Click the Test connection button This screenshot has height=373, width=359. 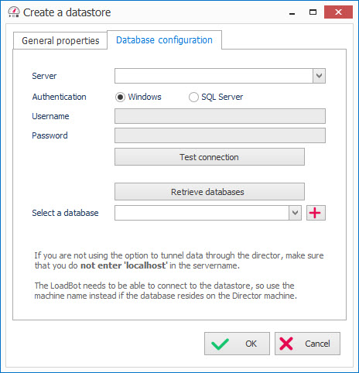(210, 157)
